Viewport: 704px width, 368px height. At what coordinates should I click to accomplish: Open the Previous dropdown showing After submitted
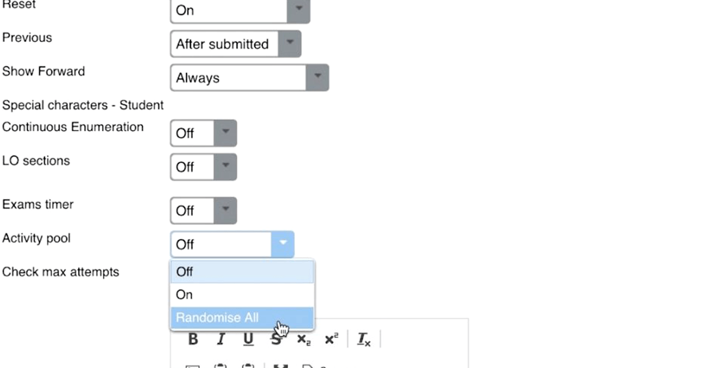pyautogui.click(x=235, y=44)
